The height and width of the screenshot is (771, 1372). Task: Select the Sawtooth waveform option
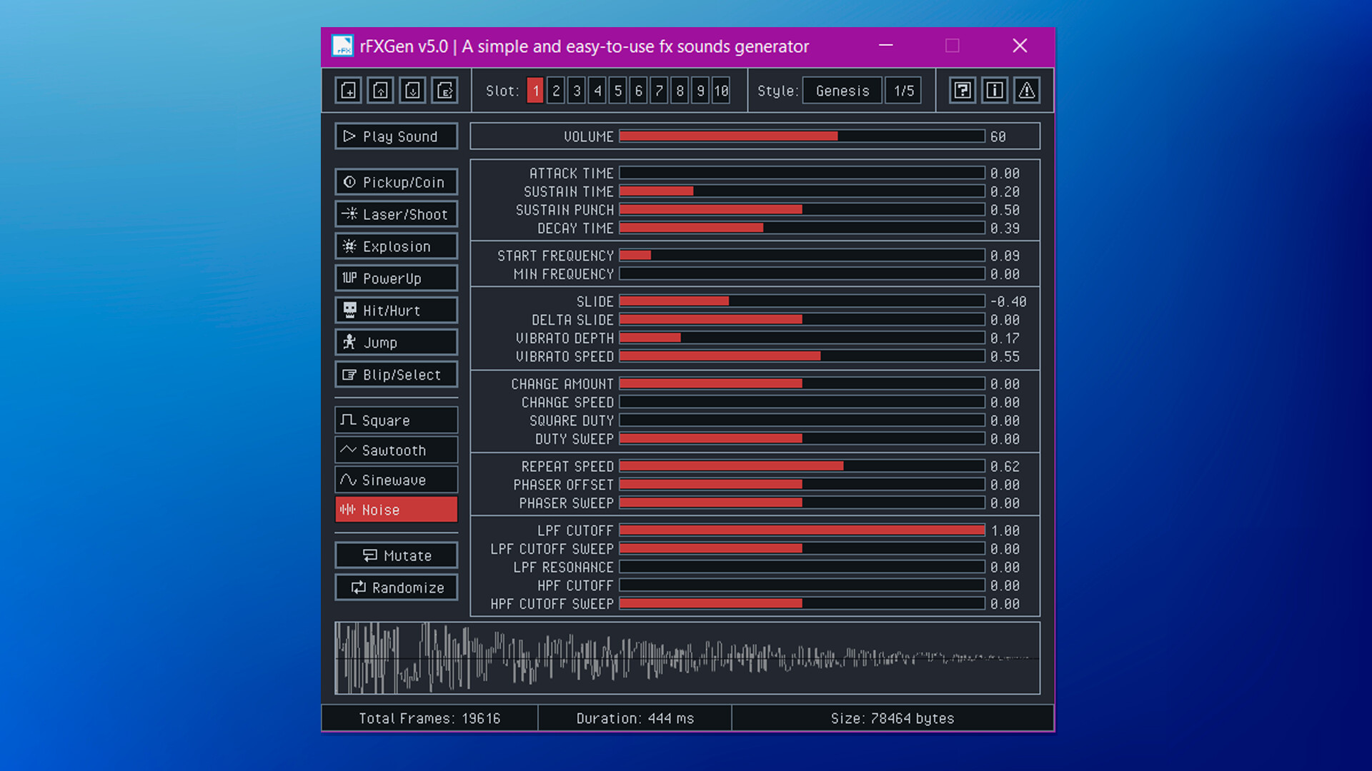(396, 450)
